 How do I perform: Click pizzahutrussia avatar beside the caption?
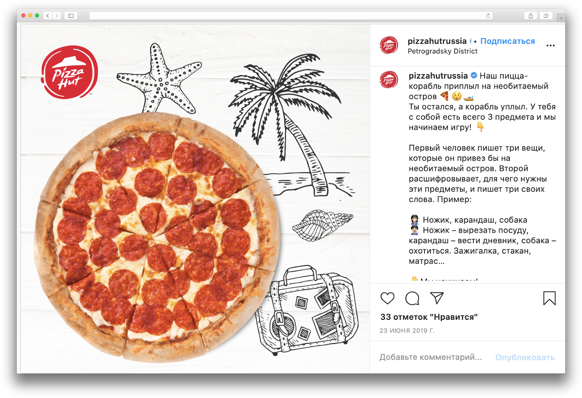[x=389, y=80]
